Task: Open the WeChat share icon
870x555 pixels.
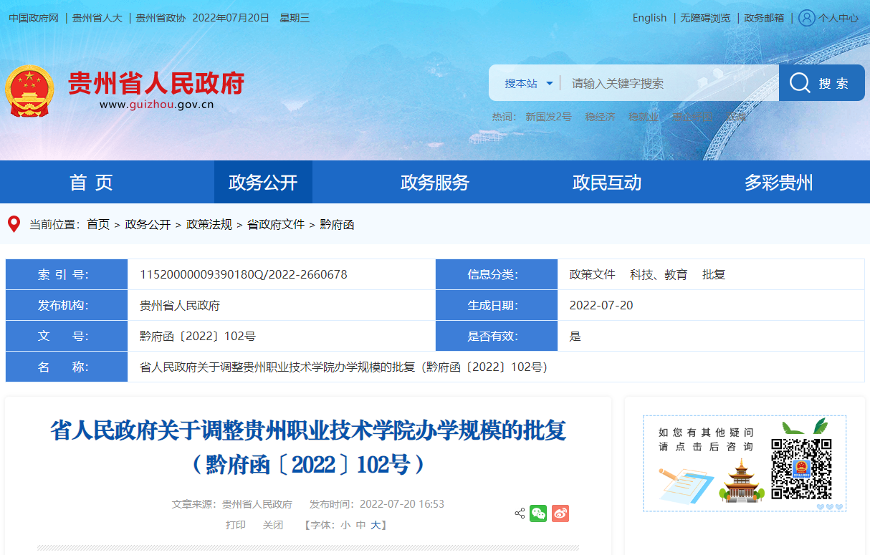Action: pos(538,513)
